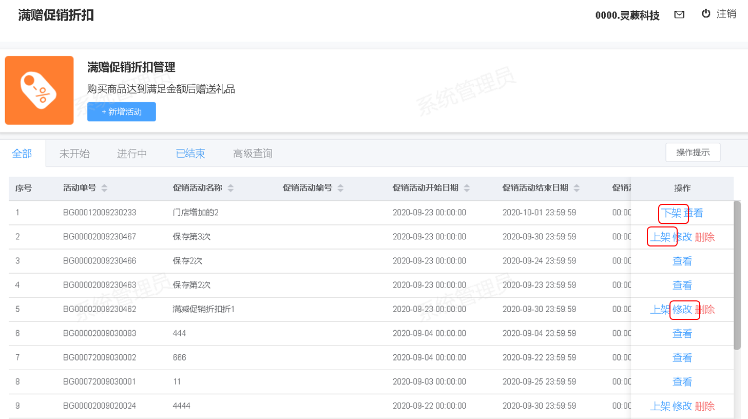Switch to the 未开始 tab
The image size is (748, 419).
point(74,154)
